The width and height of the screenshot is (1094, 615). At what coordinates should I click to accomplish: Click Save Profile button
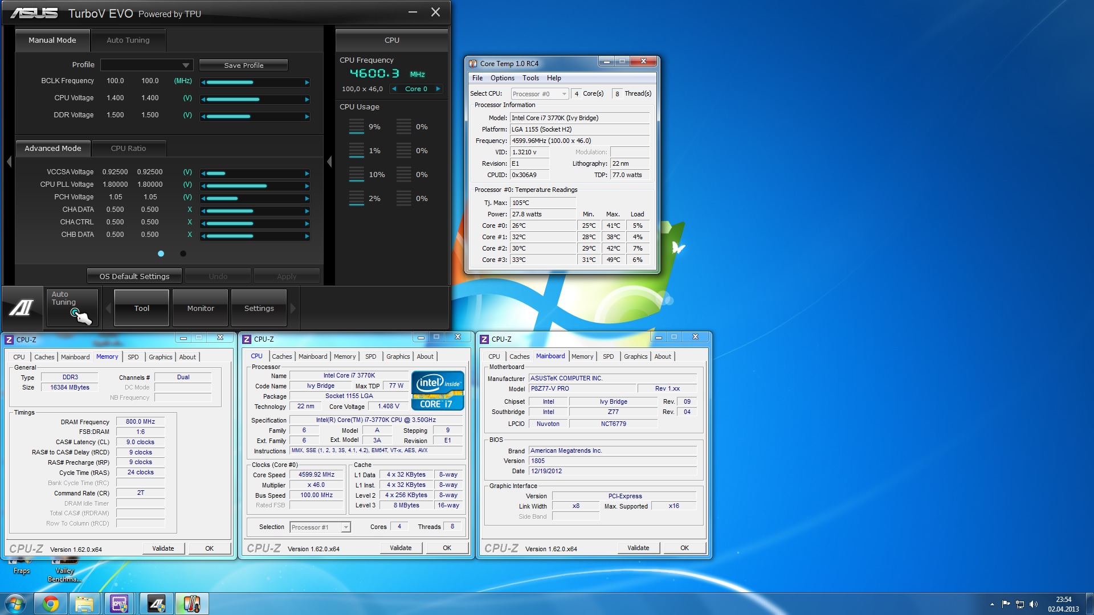tap(243, 65)
